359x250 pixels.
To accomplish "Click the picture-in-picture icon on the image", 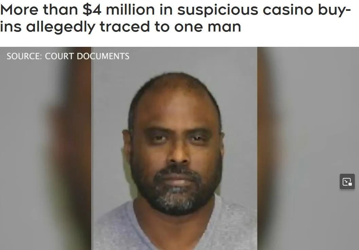I will tap(347, 181).
